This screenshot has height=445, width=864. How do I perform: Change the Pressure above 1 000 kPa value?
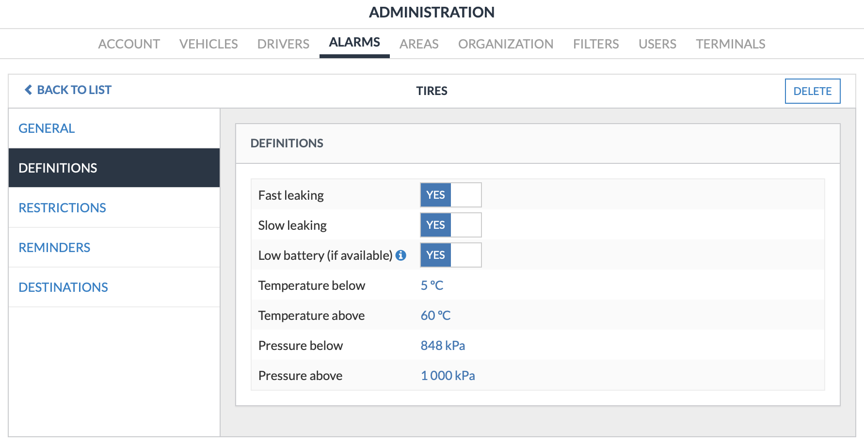(x=448, y=376)
